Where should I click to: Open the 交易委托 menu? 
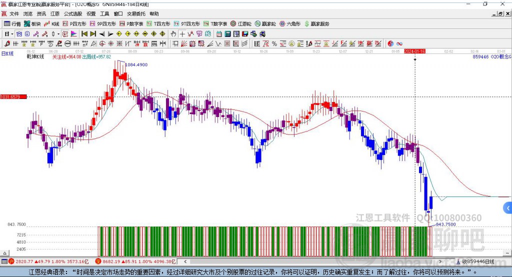[x=136, y=13]
